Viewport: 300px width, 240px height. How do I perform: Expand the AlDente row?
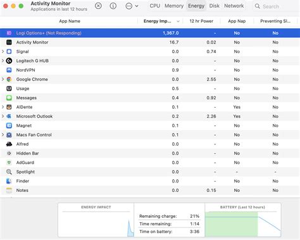coord(3,107)
